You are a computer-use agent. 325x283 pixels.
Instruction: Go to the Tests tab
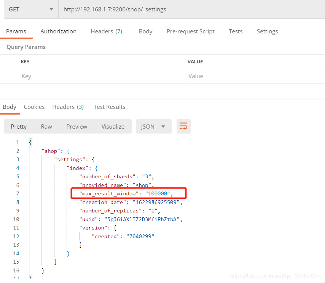(236, 31)
